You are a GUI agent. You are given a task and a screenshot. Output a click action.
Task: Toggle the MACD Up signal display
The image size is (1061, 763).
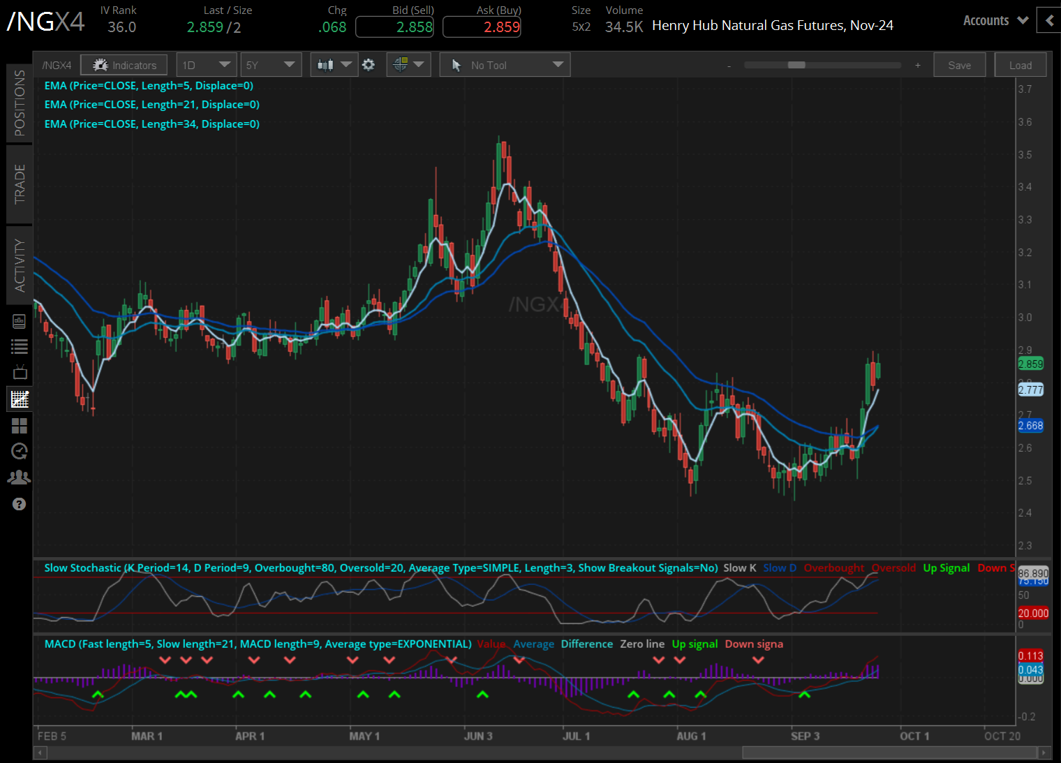pos(694,644)
